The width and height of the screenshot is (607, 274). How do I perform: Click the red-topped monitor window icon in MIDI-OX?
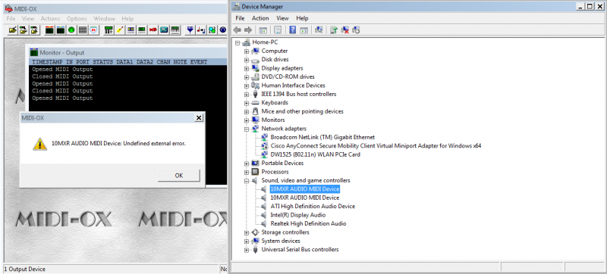[x=49, y=30]
